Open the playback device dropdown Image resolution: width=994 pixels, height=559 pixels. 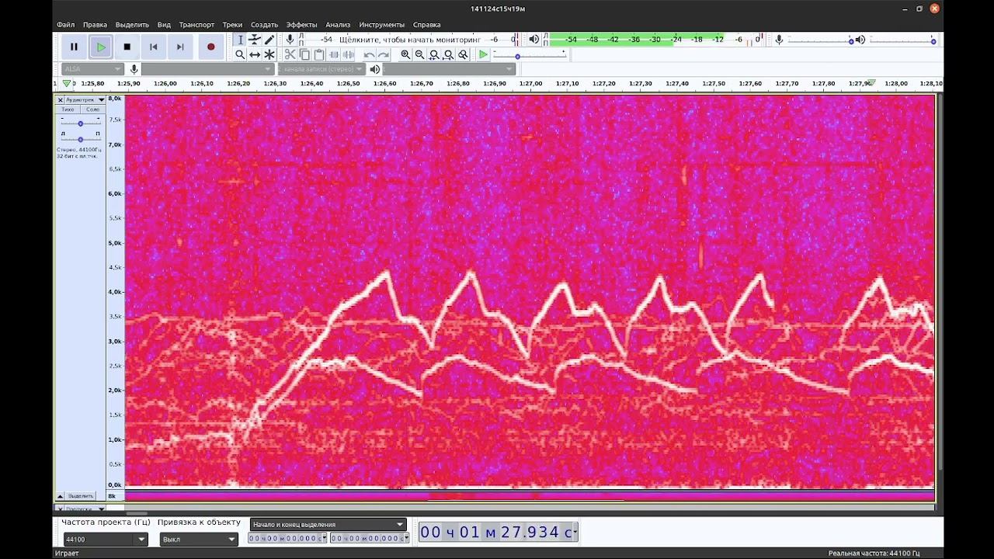coord(449,69)
